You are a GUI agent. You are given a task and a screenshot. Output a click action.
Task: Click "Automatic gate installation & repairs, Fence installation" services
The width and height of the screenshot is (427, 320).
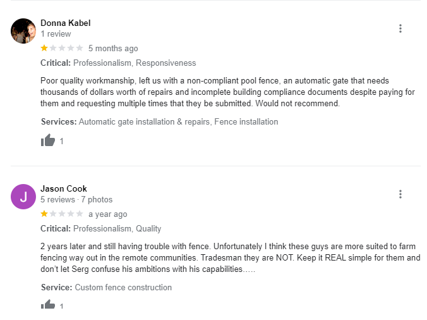tap(178, 121)
